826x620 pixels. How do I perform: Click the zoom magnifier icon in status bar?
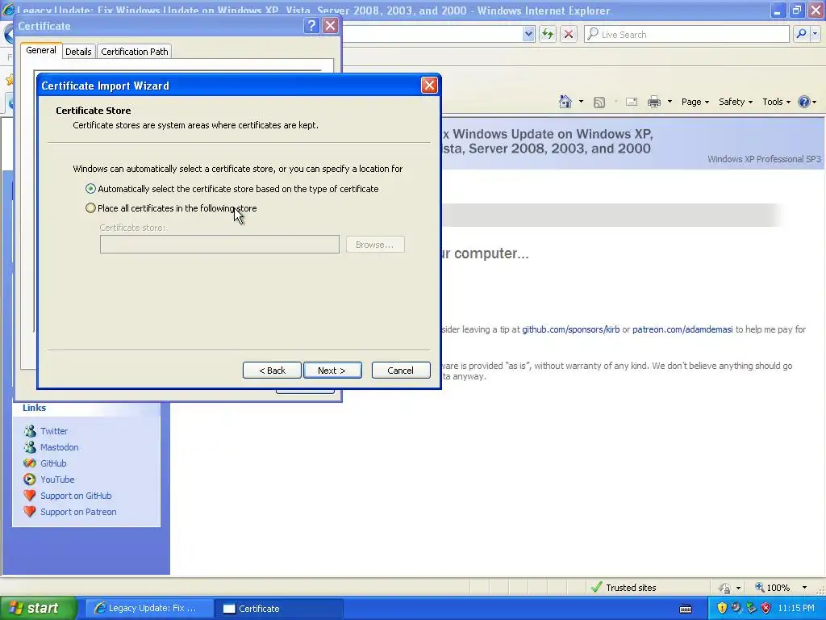pyautogui.click(x=760, y=587)
